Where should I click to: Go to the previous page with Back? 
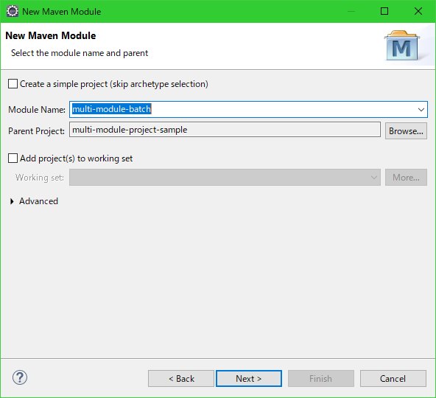(181, 379)
